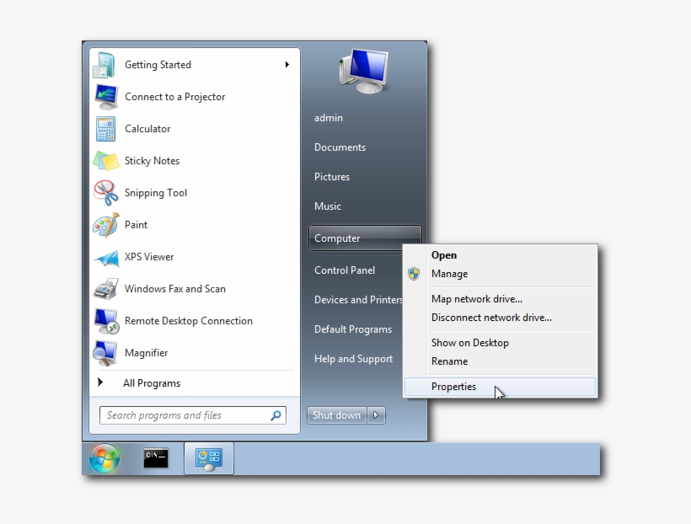Click the Calculator label
The image size is (691, 524).
pos(147,129)
